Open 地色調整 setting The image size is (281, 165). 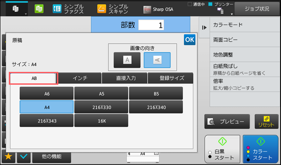click(x=245, y=55)
